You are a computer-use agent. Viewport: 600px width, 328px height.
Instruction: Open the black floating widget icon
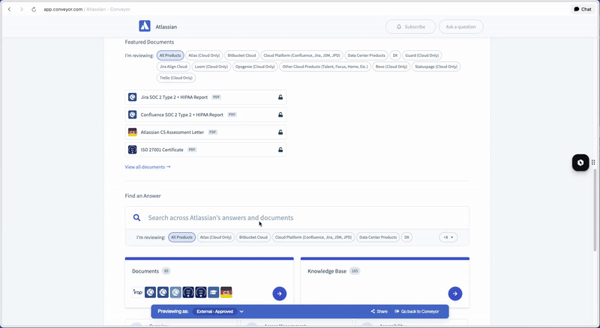[x=580, y=163]
